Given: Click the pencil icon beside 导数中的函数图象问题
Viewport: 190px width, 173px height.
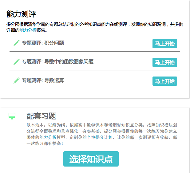Looking at the screenshot, I should (x=17, y=62).
